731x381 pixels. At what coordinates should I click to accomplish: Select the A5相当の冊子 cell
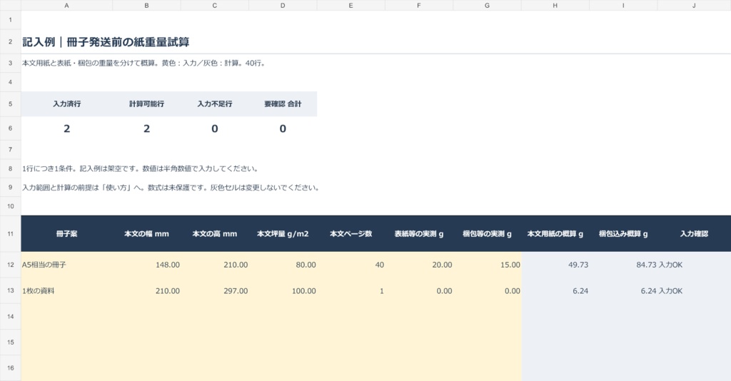[66, 265]
